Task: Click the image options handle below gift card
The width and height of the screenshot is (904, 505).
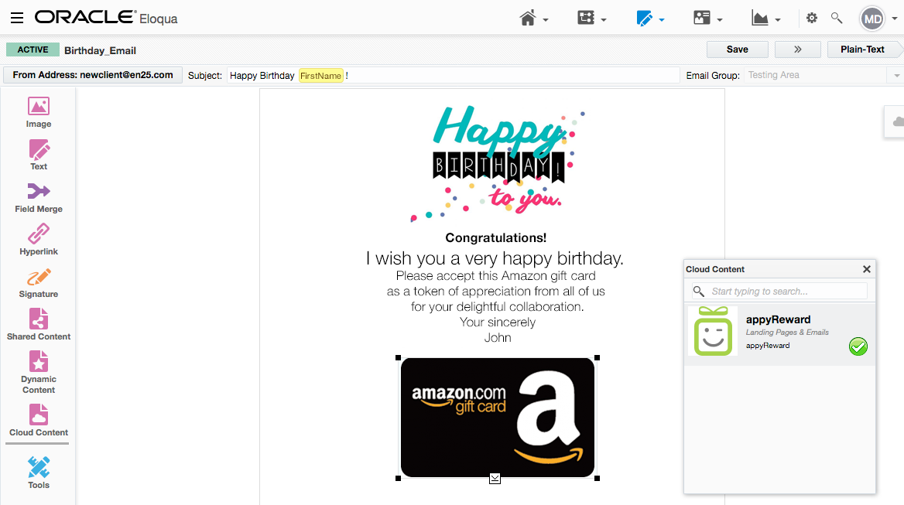Action: click(x=495, y=479)
